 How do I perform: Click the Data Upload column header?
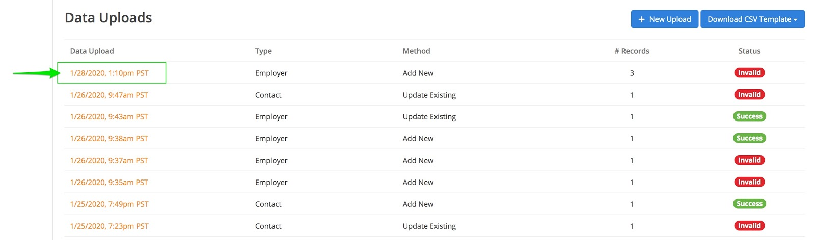92,51
